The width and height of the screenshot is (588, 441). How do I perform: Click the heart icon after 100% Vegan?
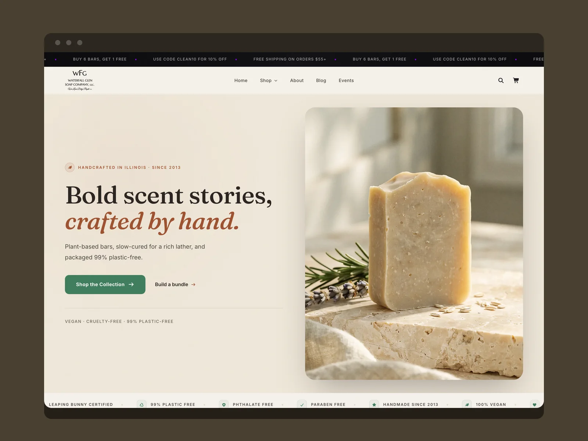point(535,404)
